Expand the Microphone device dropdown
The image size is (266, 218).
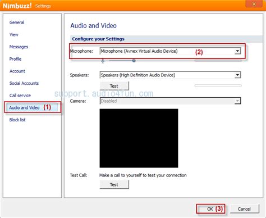[x=237, y=51]
